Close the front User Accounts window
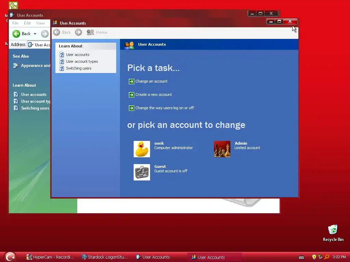This screenshot has height=262, width=350. click(290, 21)
